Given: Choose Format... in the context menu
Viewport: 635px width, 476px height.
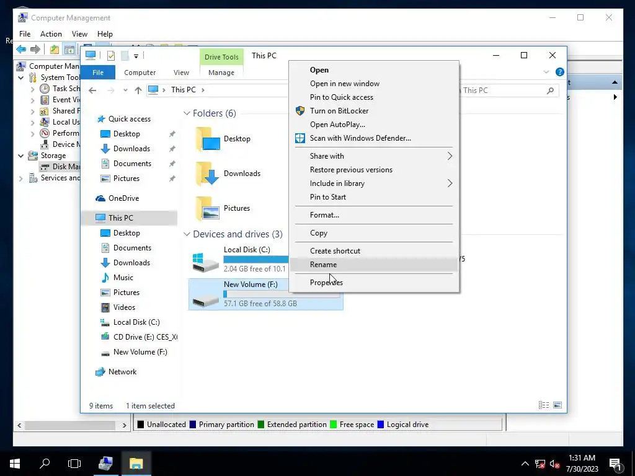Looking at the screenshot, I should [x=373, y=215].
